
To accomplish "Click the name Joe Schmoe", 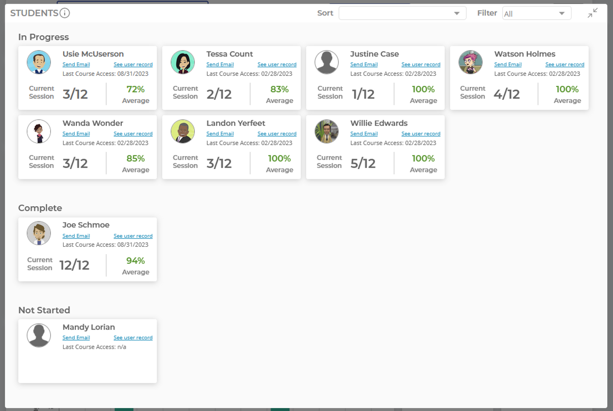I will tap(86, 225).
